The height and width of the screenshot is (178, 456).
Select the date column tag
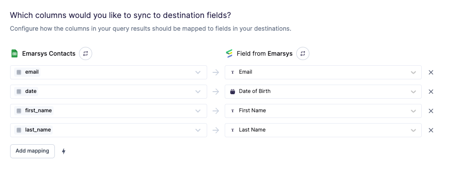point(26,91)
